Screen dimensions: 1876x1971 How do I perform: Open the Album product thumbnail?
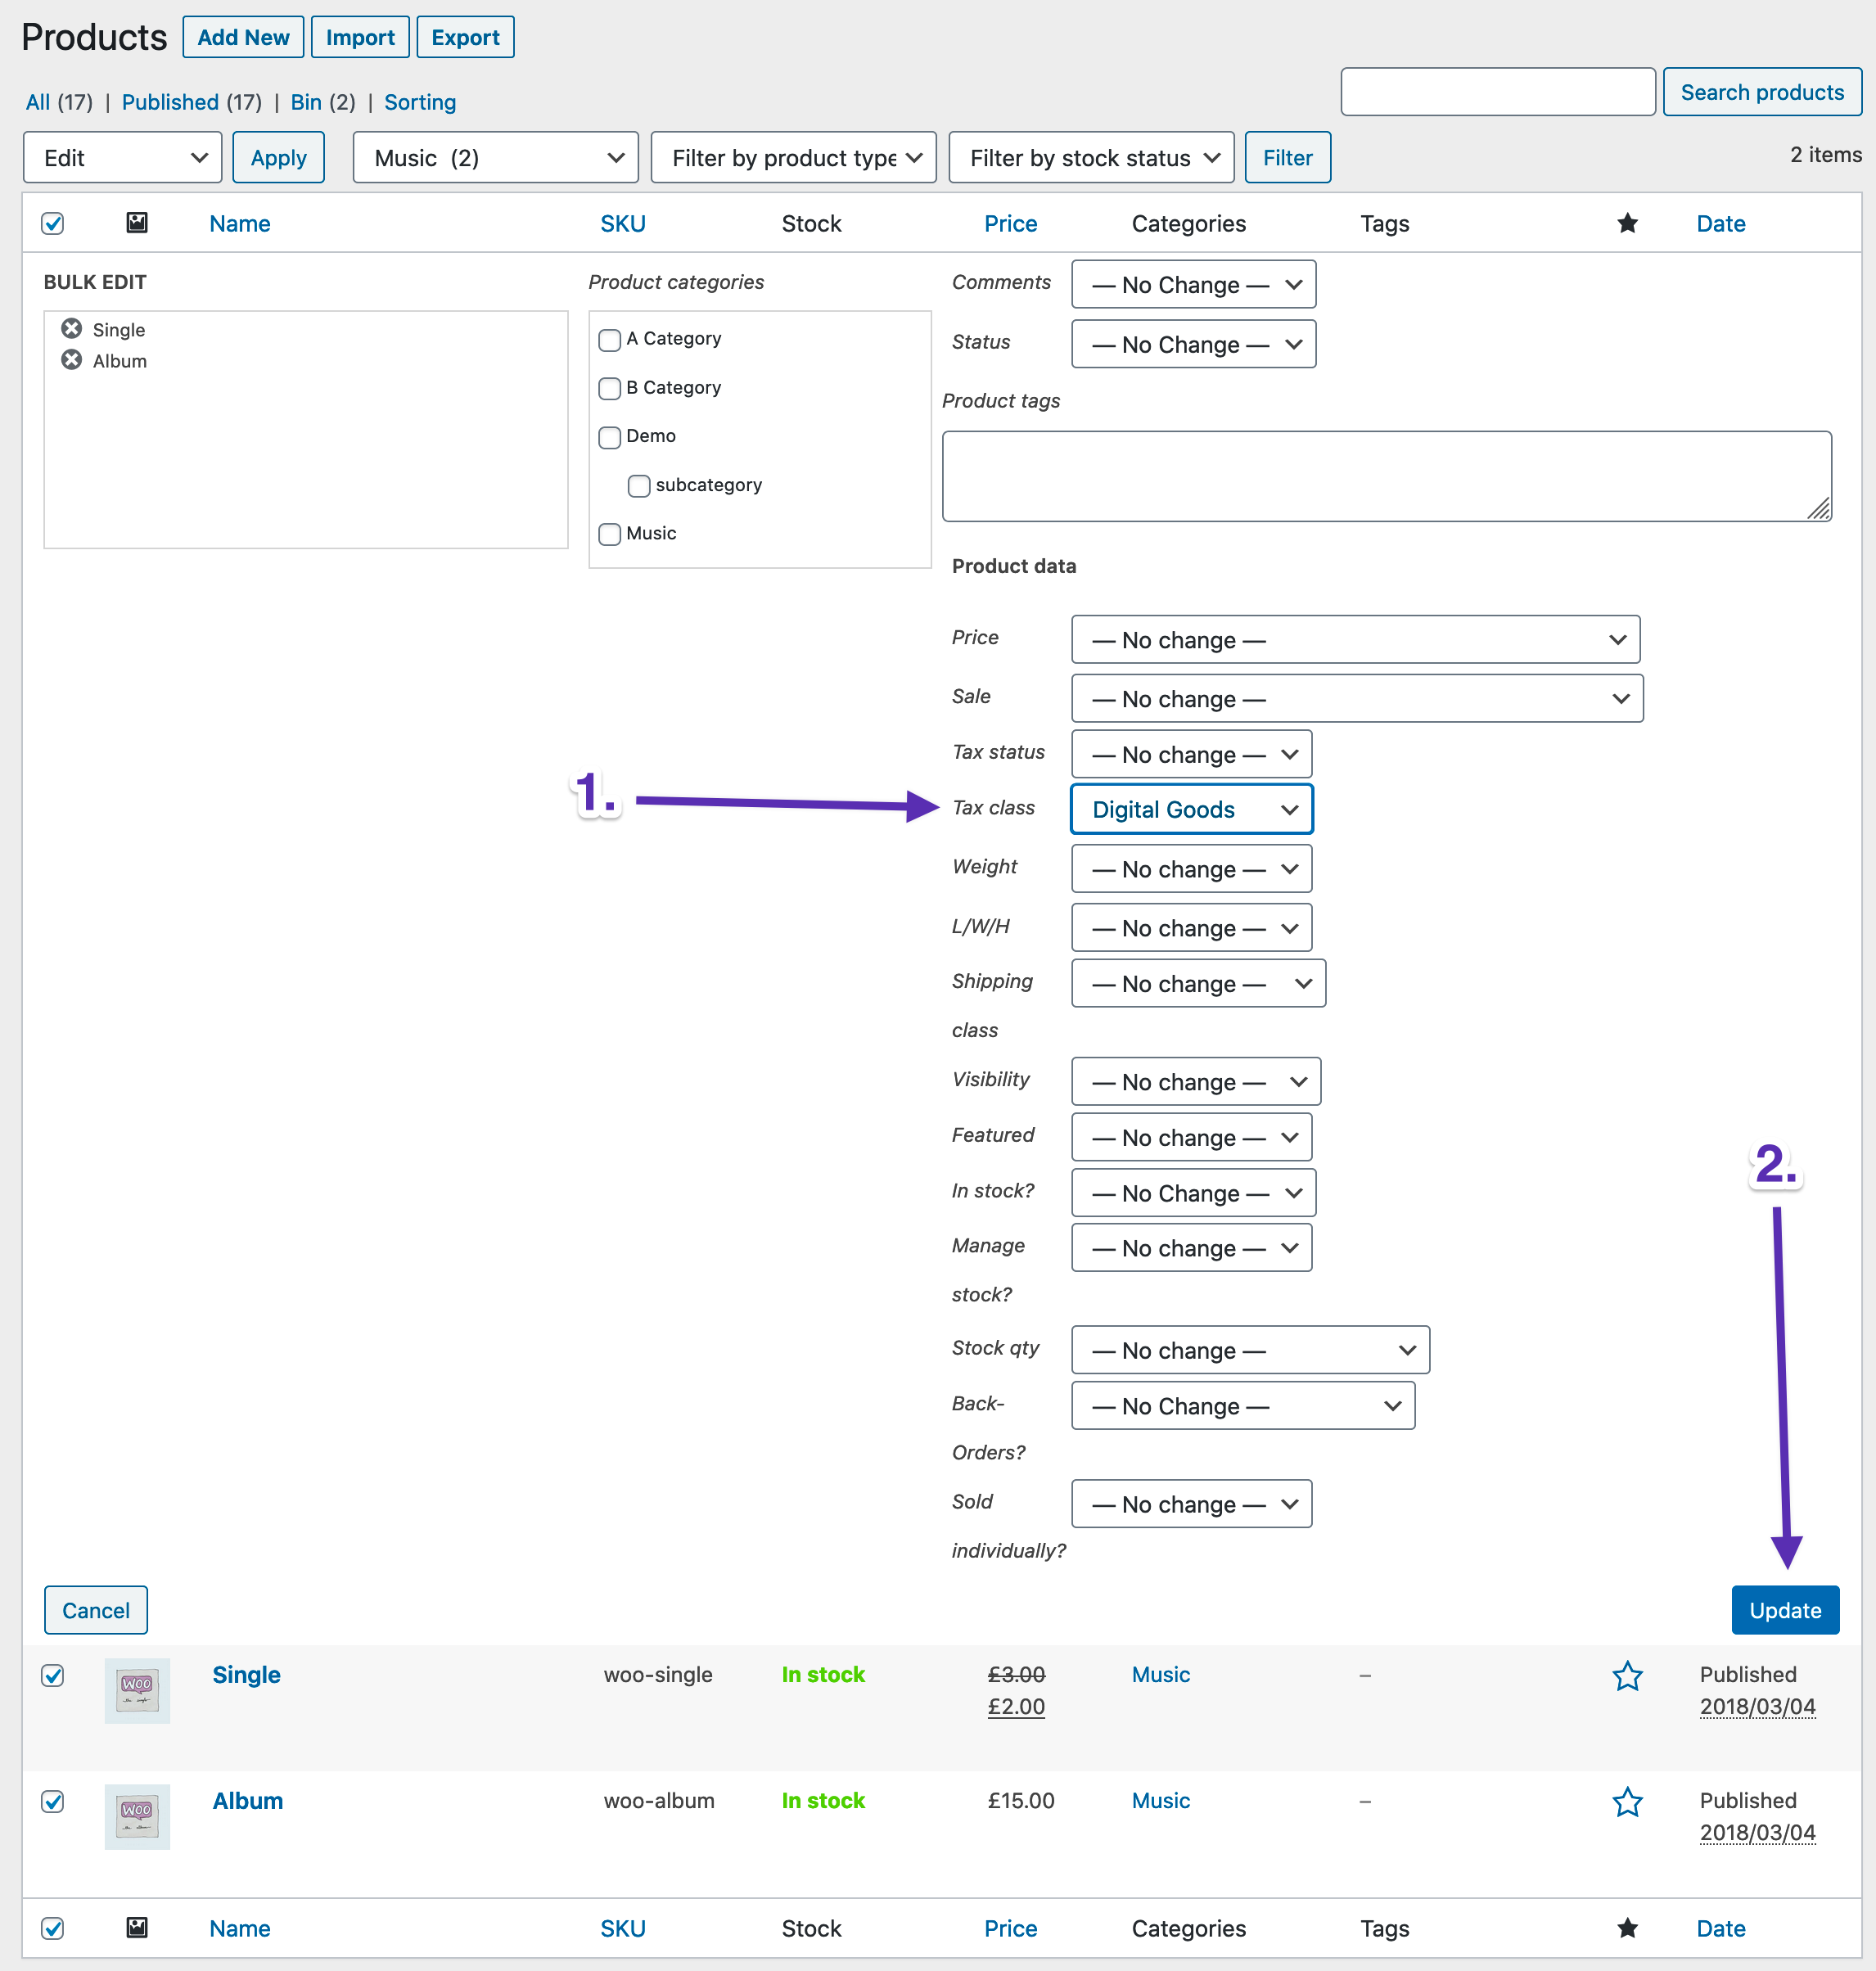pos(137,1816)
